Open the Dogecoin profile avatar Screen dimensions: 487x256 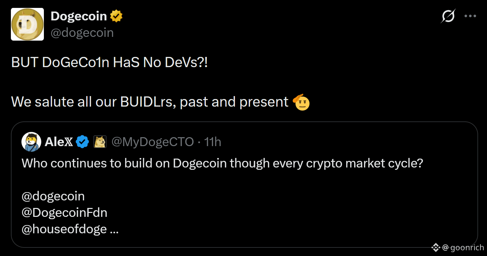pyautogui.click(x=27, y=24)
